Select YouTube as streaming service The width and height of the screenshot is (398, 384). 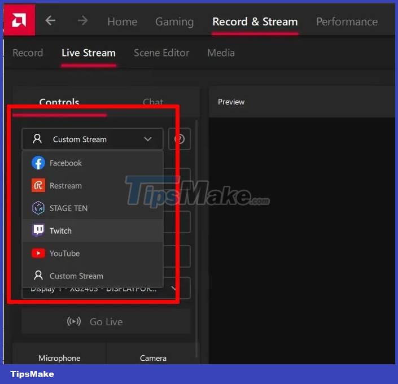point(93,253)
